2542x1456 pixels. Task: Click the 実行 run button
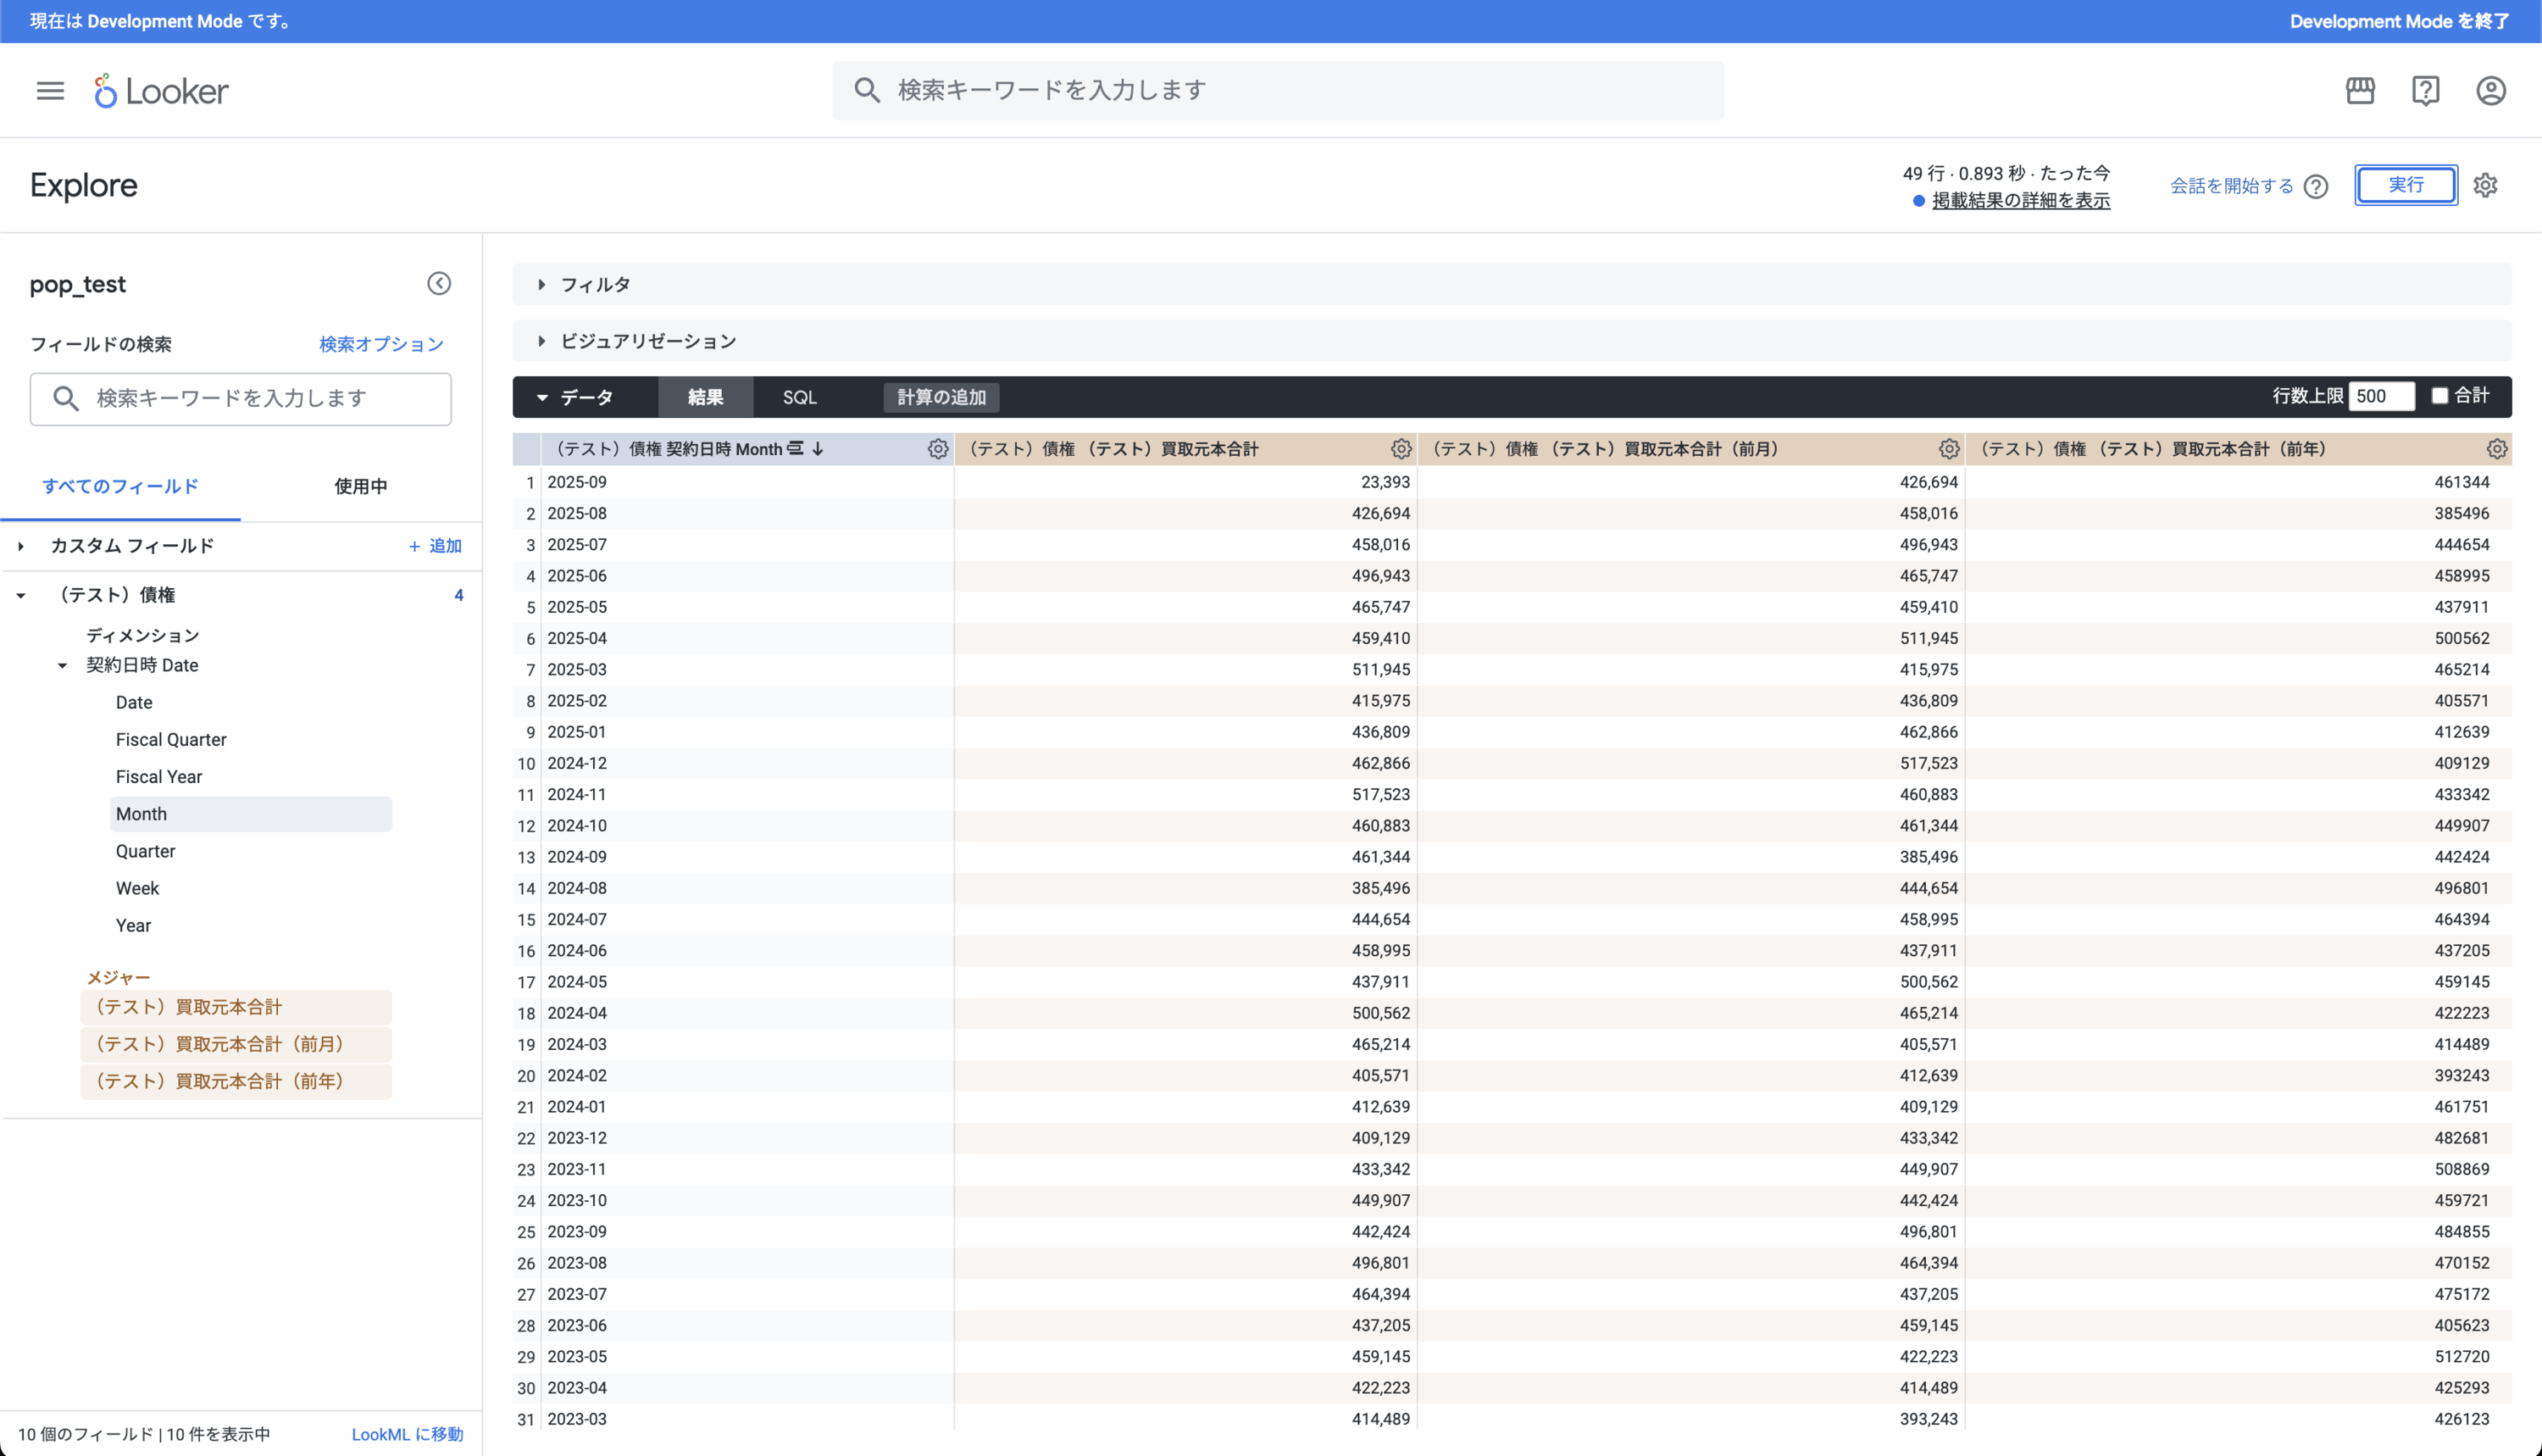pos(2405,185)
